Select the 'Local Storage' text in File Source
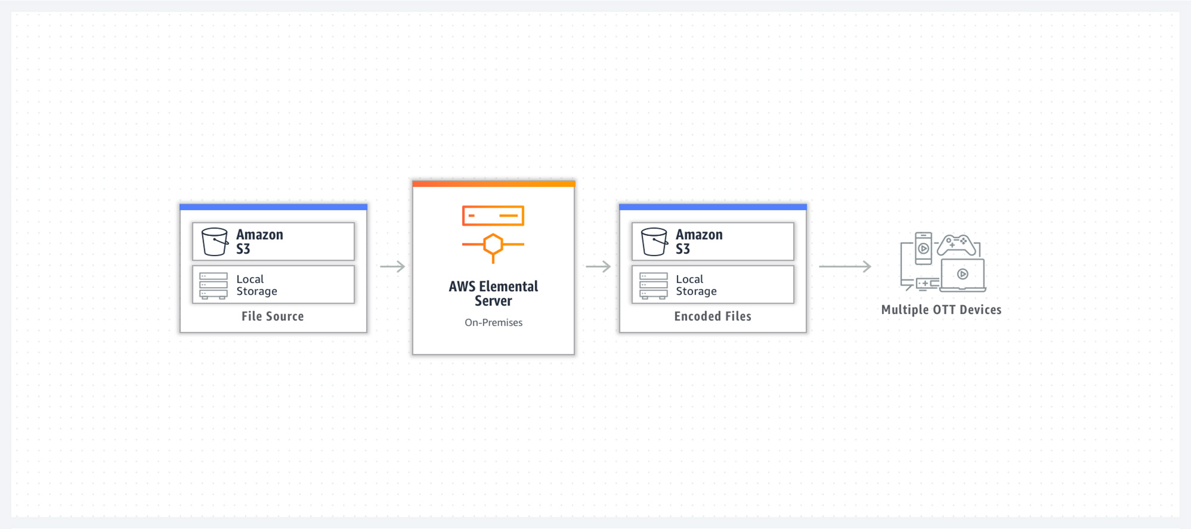This screenshot has width=1191, height=529. tap(257, 285)
